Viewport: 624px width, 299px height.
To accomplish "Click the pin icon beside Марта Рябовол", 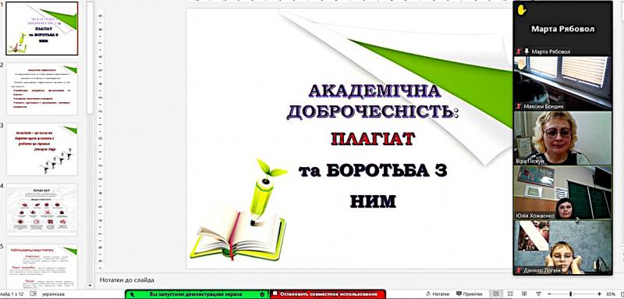I will click(x=527, y=52).
